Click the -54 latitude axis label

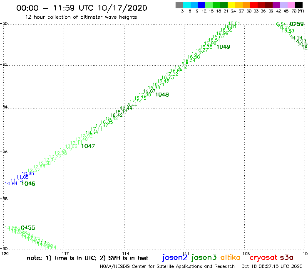point(4,107)
